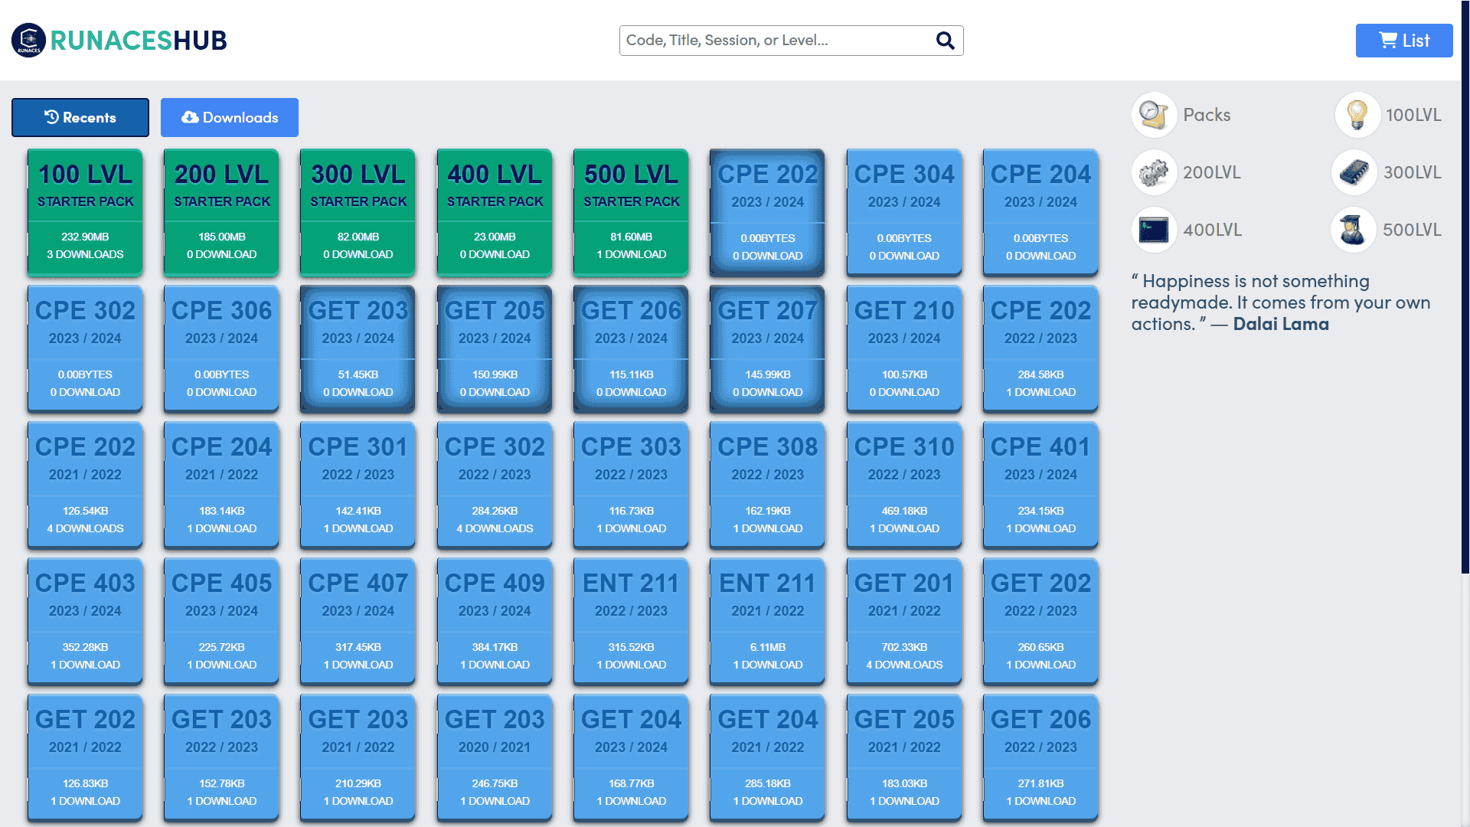Switch to the Recents tab
1470x827 pixels.
coord(80,117)
